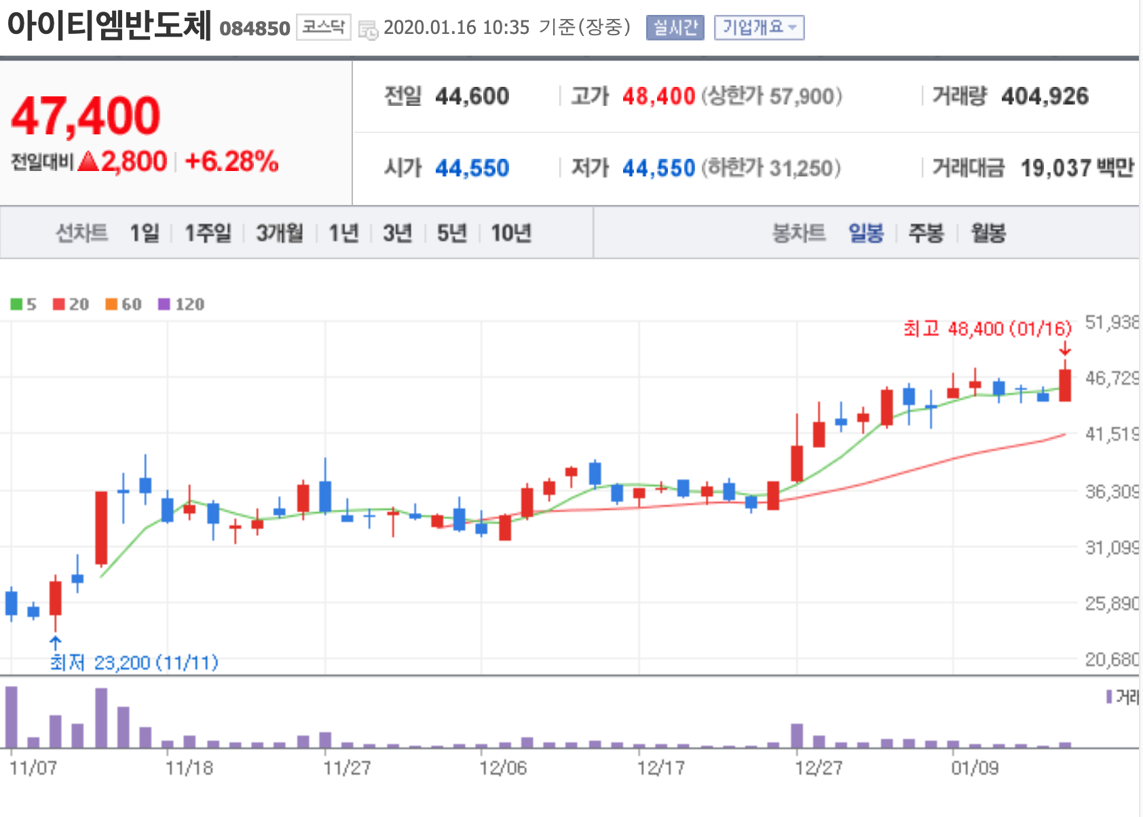Click the 선차트 label

[x=81, y=233]
